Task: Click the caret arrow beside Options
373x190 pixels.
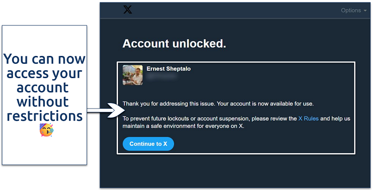Action: pyautogui.click(x=366, y=11)
